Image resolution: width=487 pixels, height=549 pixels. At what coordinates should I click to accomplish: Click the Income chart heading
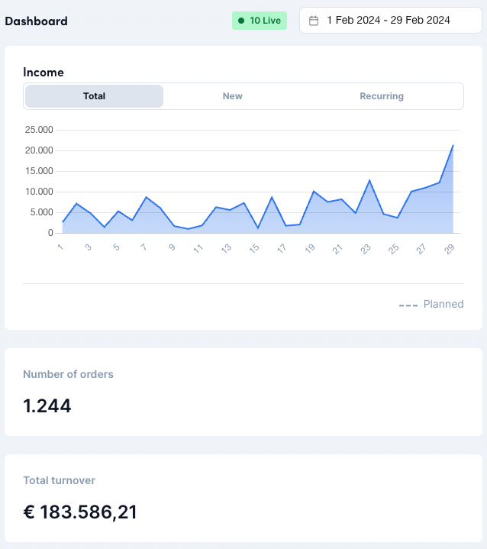click(44, 73)
